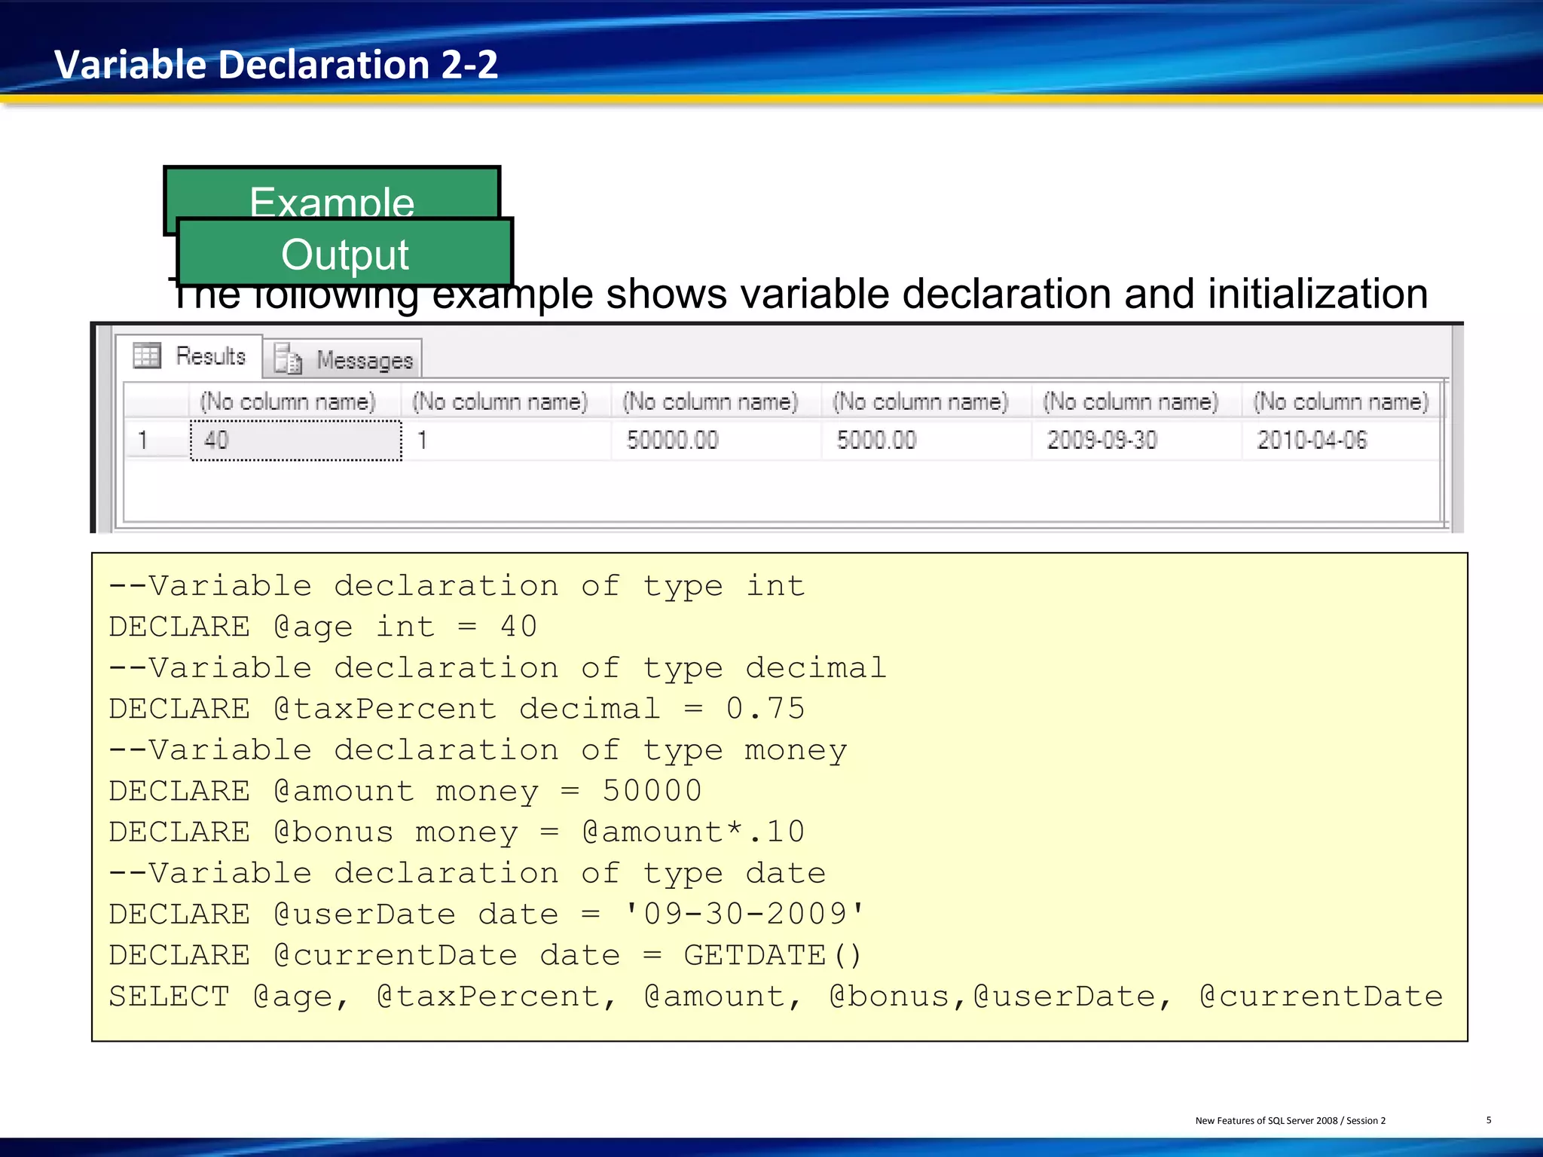
Task: Open the Results tab
Action: tap(188, 356)
